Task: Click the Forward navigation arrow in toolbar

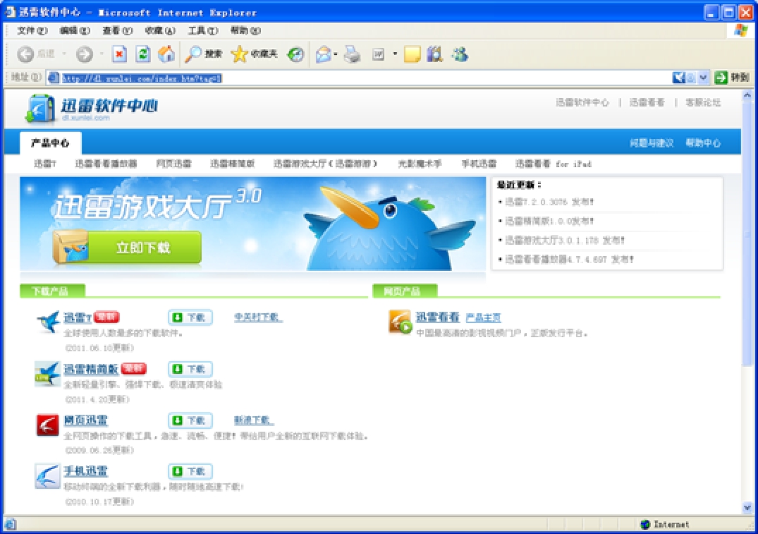Action: (84, 54)
